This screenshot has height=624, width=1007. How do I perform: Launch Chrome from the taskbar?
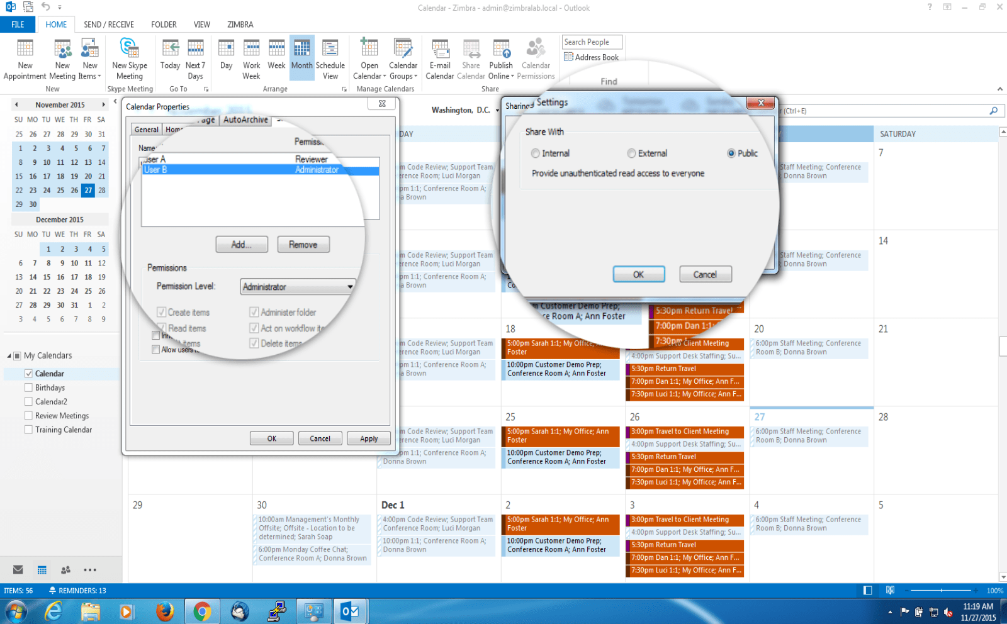click(202, 611)
